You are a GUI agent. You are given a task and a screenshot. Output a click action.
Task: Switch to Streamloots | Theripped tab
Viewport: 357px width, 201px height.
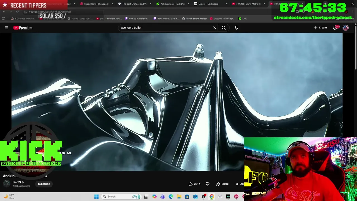pos(96,4)
